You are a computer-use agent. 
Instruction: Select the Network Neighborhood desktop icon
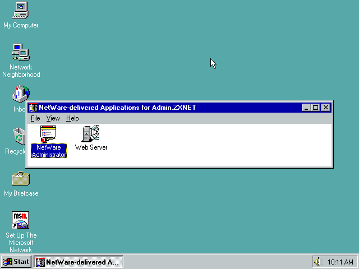point(21,52)
